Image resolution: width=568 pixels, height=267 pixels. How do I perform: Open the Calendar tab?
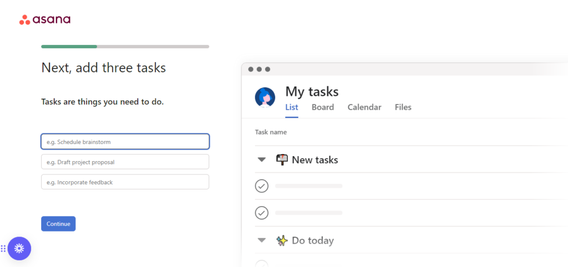(x=364, y=107)
